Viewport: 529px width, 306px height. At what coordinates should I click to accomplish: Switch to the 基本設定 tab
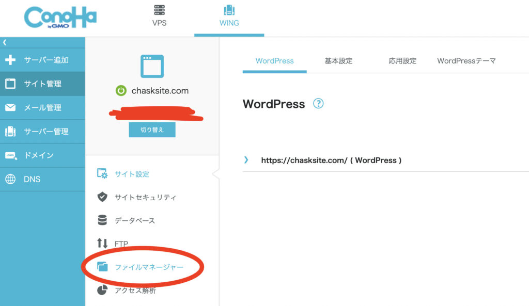(338, 61)
